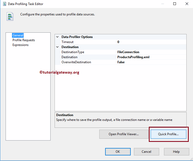Close the Data Profiling Task Editor window
The height and width of the screenshot is (161, 193).
point(187,4)
